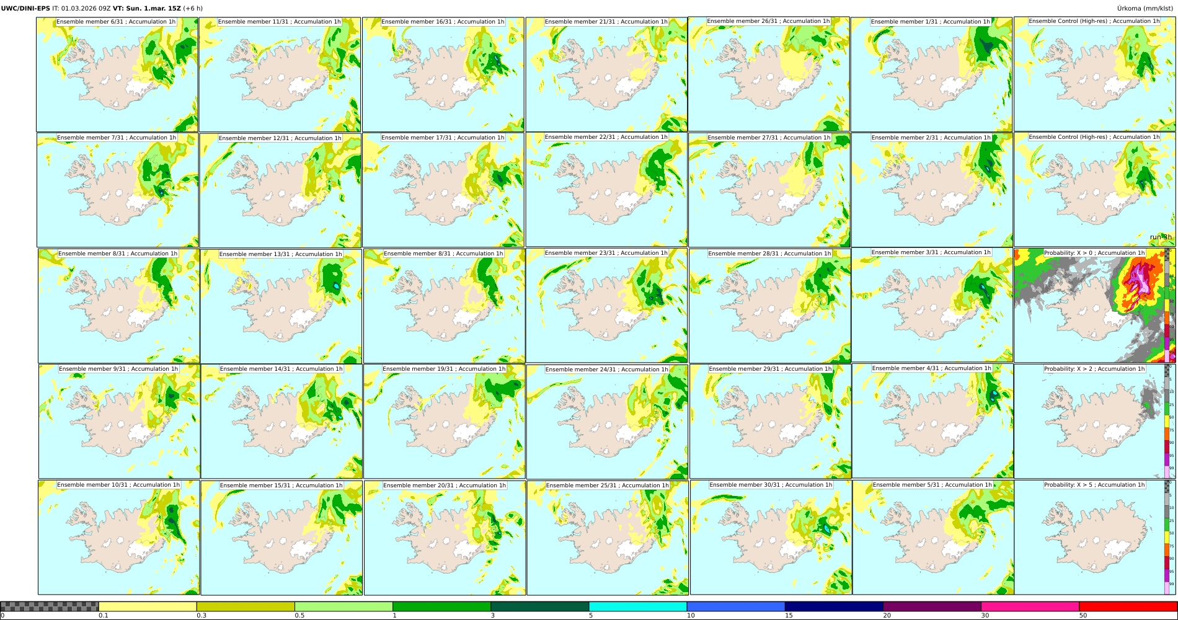Screen dimensions: 1178x620
Task: Select the Ensemble member 1/31 map
Action: coord(932,74)
